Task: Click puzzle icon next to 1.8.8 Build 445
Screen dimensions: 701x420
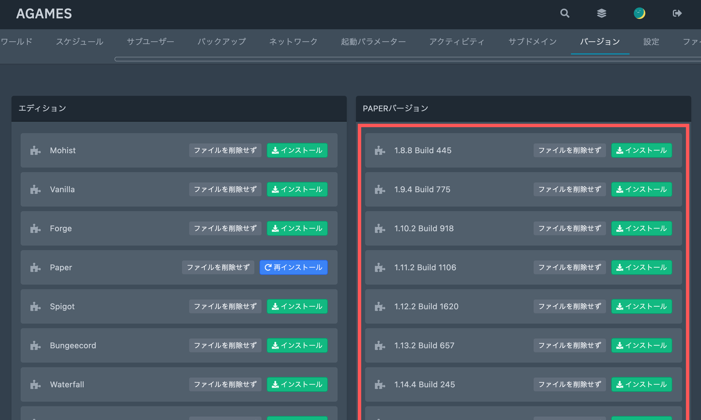Action: pyautogui.click(x=380, y=150)
